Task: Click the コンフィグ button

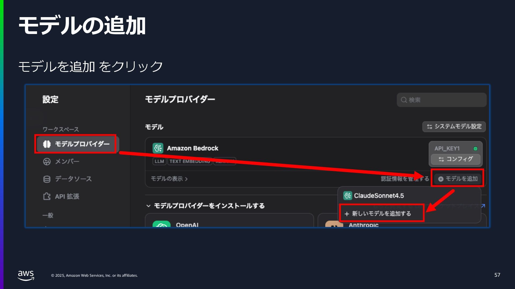Action: coord(455,159)
